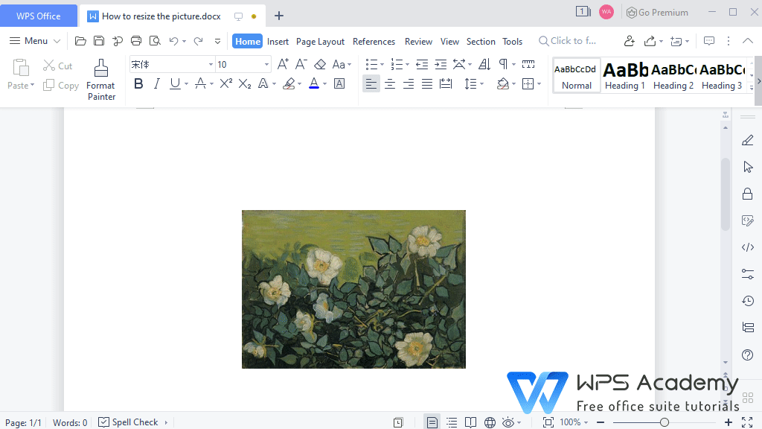Switch to the Section tab
The width and height of the screenshot is (762, 429).
481,42
